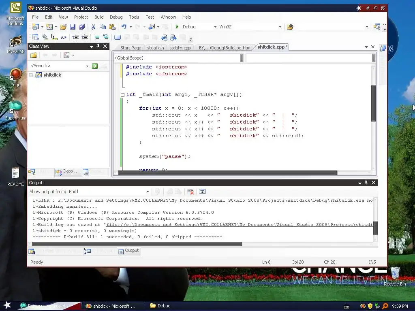Close the active document tab with X
Screen dimensions: 415x311
373,47
